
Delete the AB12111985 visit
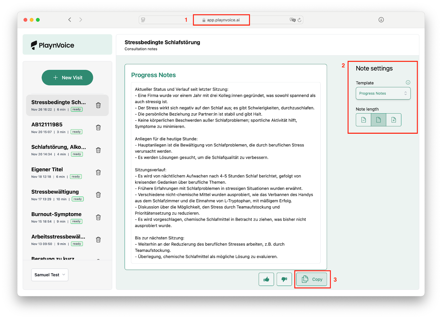tap(98, 128)
